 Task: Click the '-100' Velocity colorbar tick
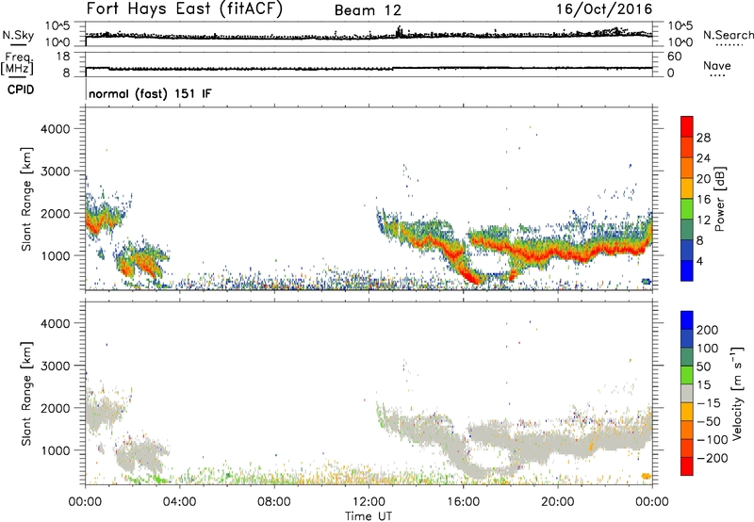(x=713, y=440)
